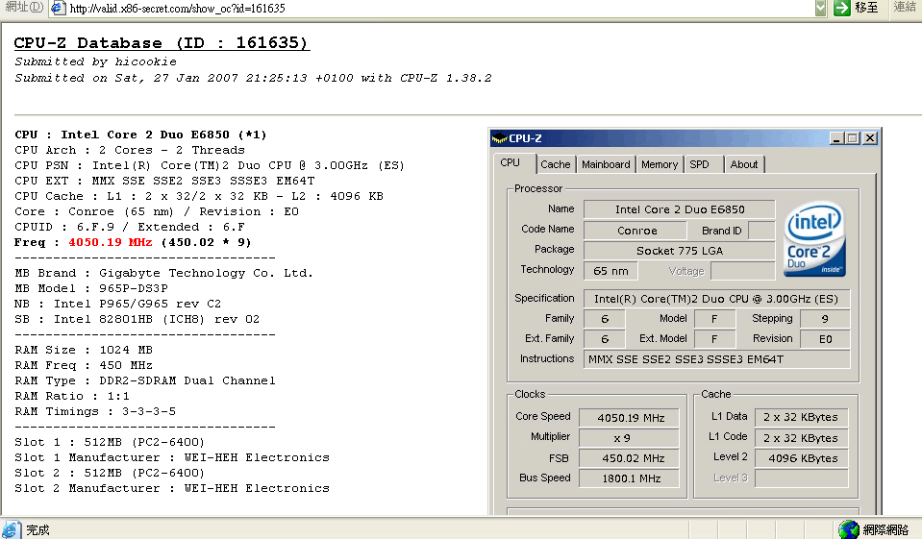
Task: Minimize the CPU-Z window
Action: click(x=836, y=138)
